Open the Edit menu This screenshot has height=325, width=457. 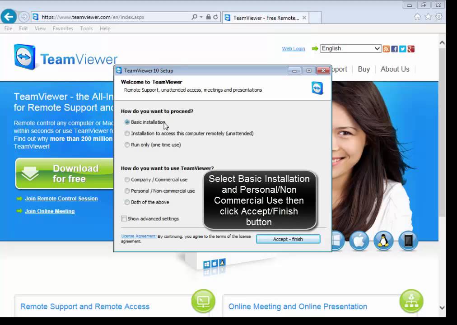[x=23, y=28]
